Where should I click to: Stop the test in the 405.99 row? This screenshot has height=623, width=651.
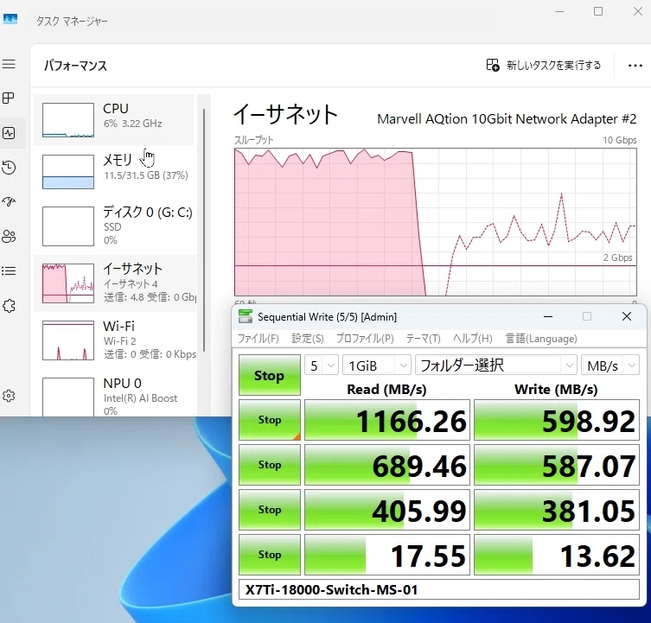(x=270, y=509)
